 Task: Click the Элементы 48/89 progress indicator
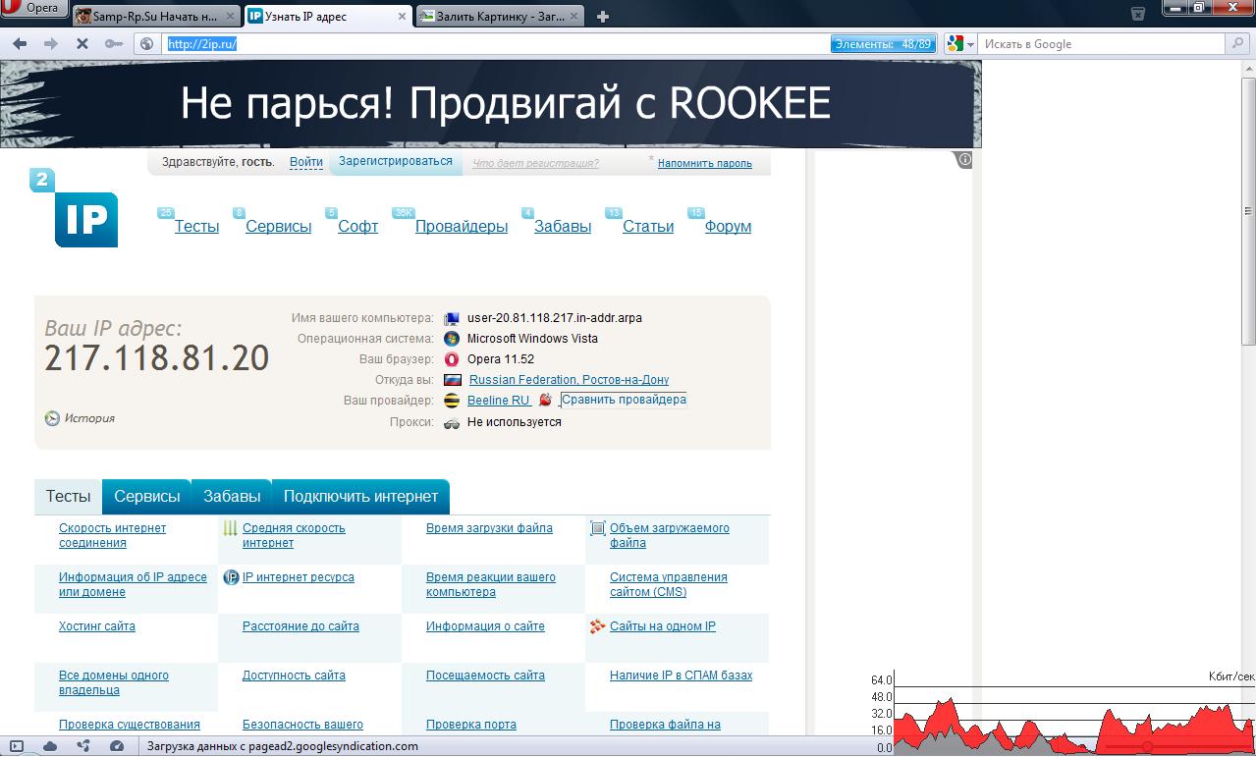[883, 44]
